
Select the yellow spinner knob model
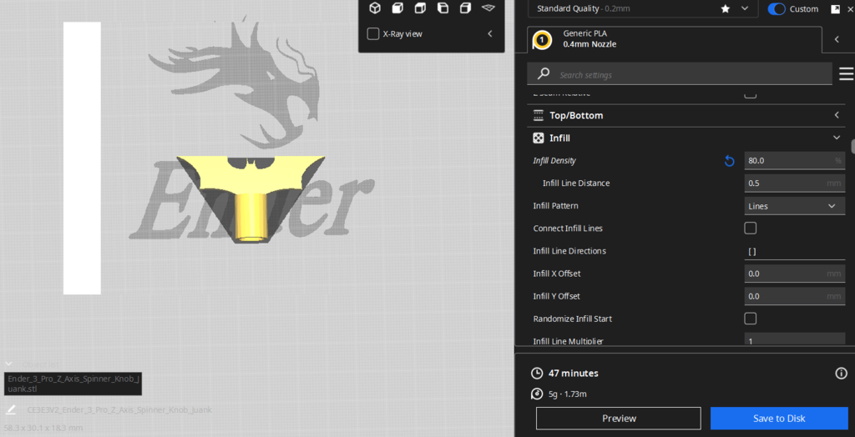(250, 198)
